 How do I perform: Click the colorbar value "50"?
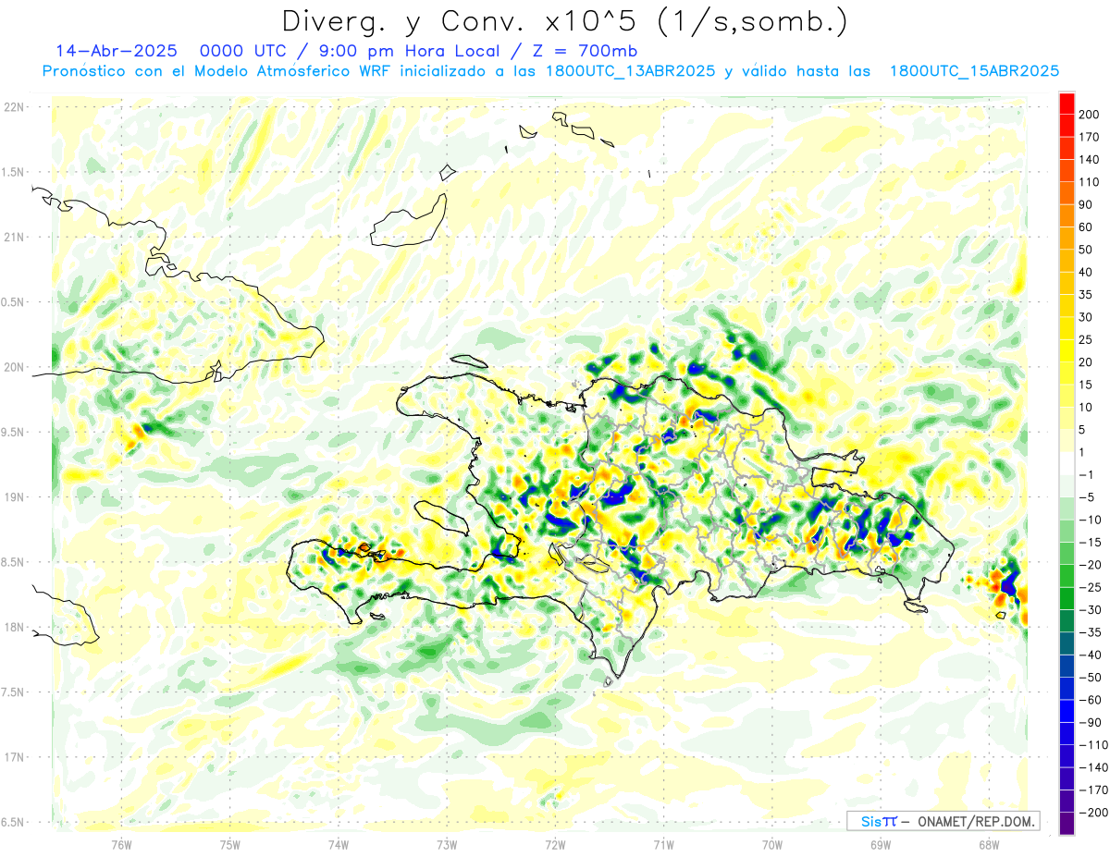click(x=1086, y=250)
